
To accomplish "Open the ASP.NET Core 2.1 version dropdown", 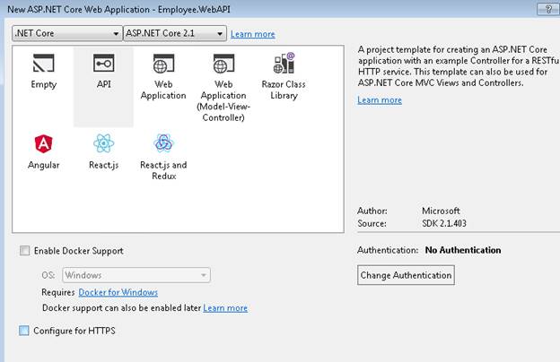I will tap(175, 33).
